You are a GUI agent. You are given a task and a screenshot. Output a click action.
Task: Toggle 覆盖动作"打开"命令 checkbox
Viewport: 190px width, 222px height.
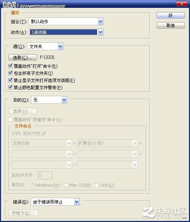click(x=10, y=66)
